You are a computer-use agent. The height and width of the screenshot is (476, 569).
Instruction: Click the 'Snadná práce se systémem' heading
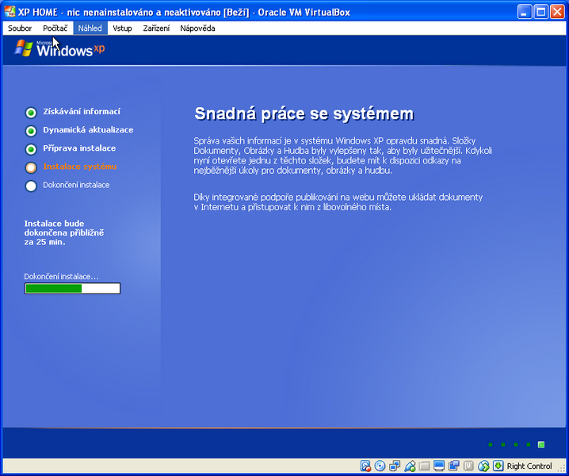[x=304, y=113]
